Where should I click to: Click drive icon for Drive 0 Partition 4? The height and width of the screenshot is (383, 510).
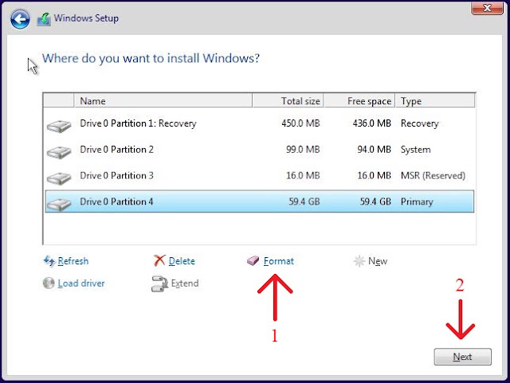tap(59, 204)
